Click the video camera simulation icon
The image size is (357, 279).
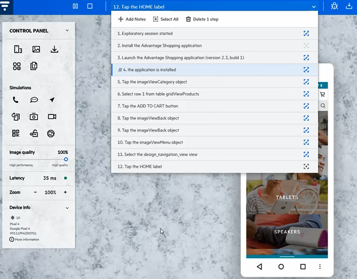[52, 117]
